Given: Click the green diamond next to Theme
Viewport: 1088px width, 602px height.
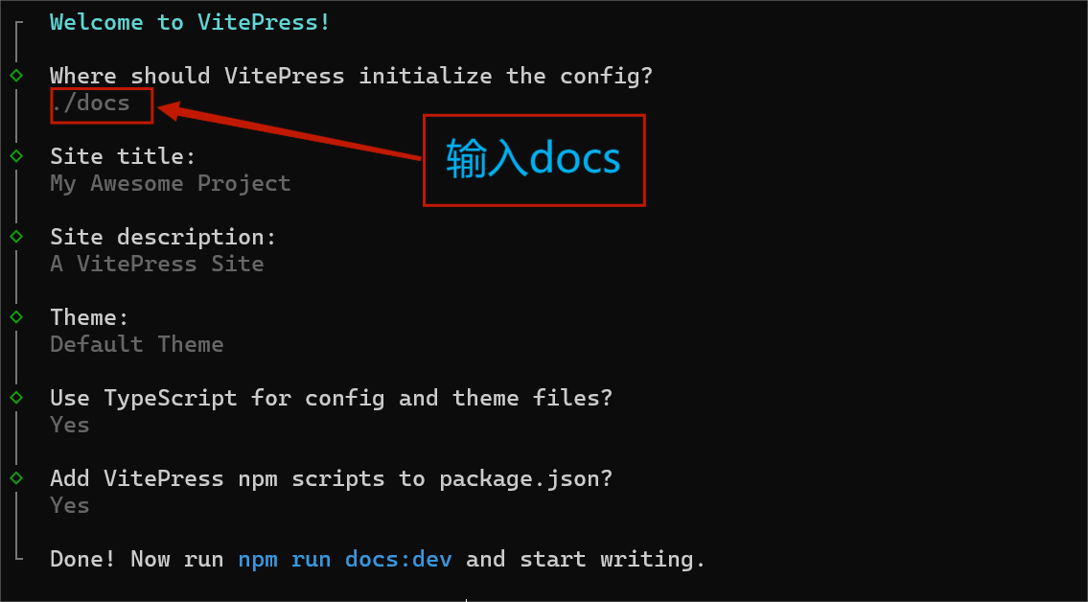Looking at the screenshot, I should [x=16, y=316].
